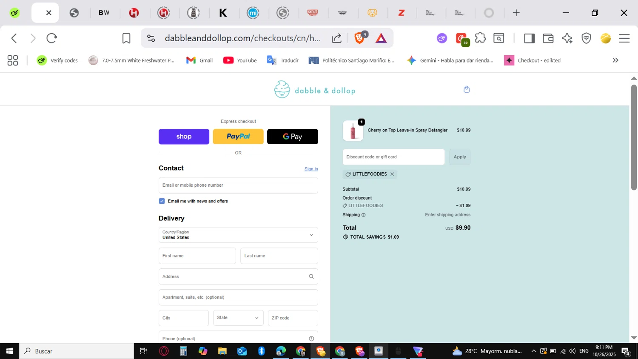Open Brave Rewards triangle icon
This screenshot has width=638, height=359.
coord(381,38)
